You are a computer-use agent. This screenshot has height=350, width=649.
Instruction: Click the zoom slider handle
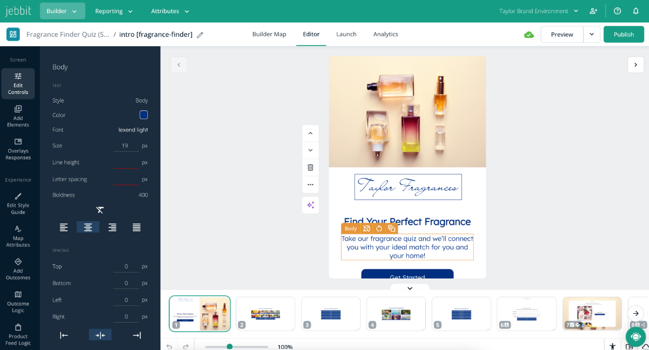coord(230,347)
